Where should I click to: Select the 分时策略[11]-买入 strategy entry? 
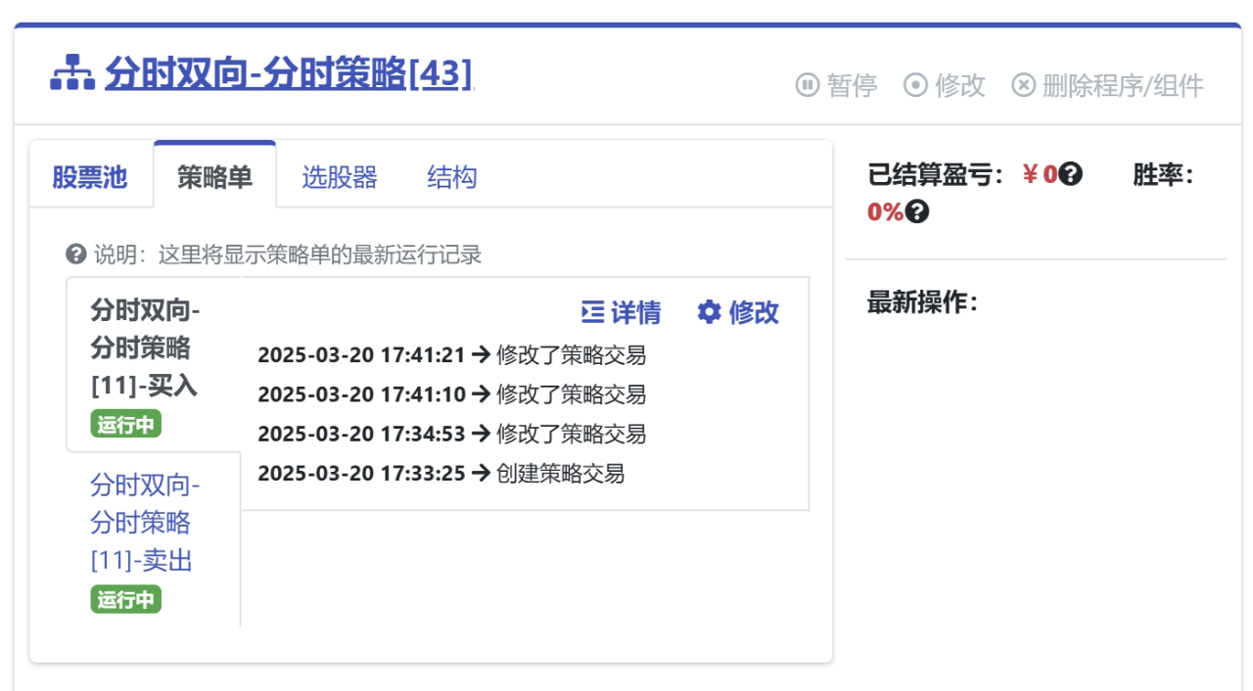[x=145, y=348]
